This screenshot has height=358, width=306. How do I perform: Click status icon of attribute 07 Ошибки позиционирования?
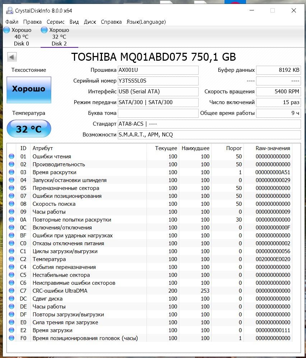(11, 196)
